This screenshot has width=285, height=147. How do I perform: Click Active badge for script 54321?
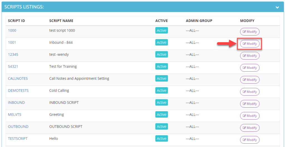pos(162,67)
